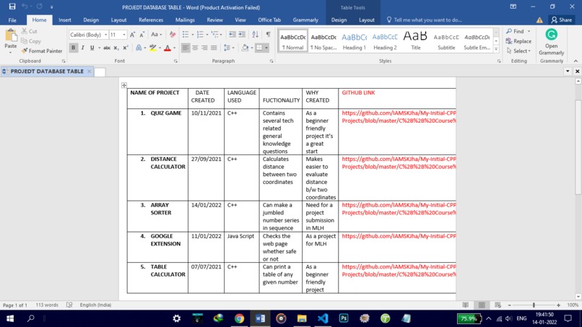Image resolution: width=582 pixels, height=327 pixels.
Task: Open Quiz Game GitHub link
Action: click(399, 116)
